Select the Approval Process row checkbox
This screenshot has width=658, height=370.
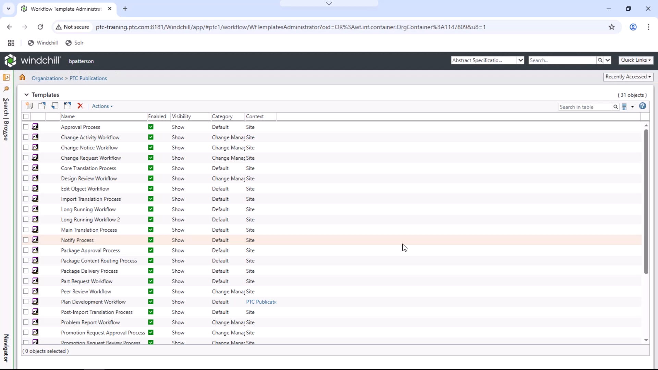pos(26,127)
